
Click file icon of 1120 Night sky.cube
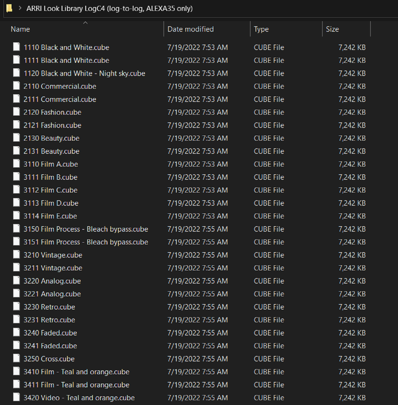click(x=17, y=72)
